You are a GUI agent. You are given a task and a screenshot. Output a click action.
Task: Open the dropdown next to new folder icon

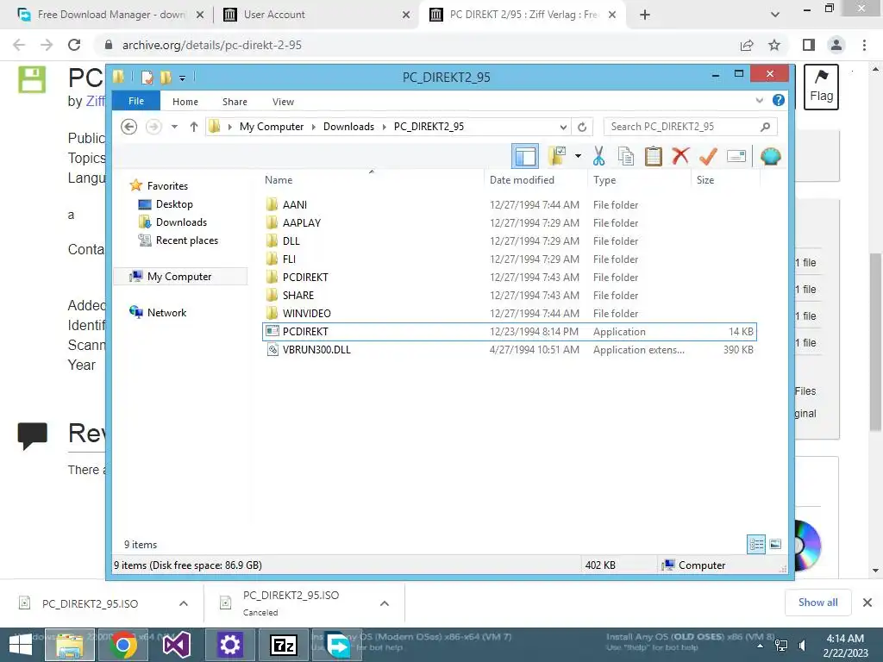[579, 156]
